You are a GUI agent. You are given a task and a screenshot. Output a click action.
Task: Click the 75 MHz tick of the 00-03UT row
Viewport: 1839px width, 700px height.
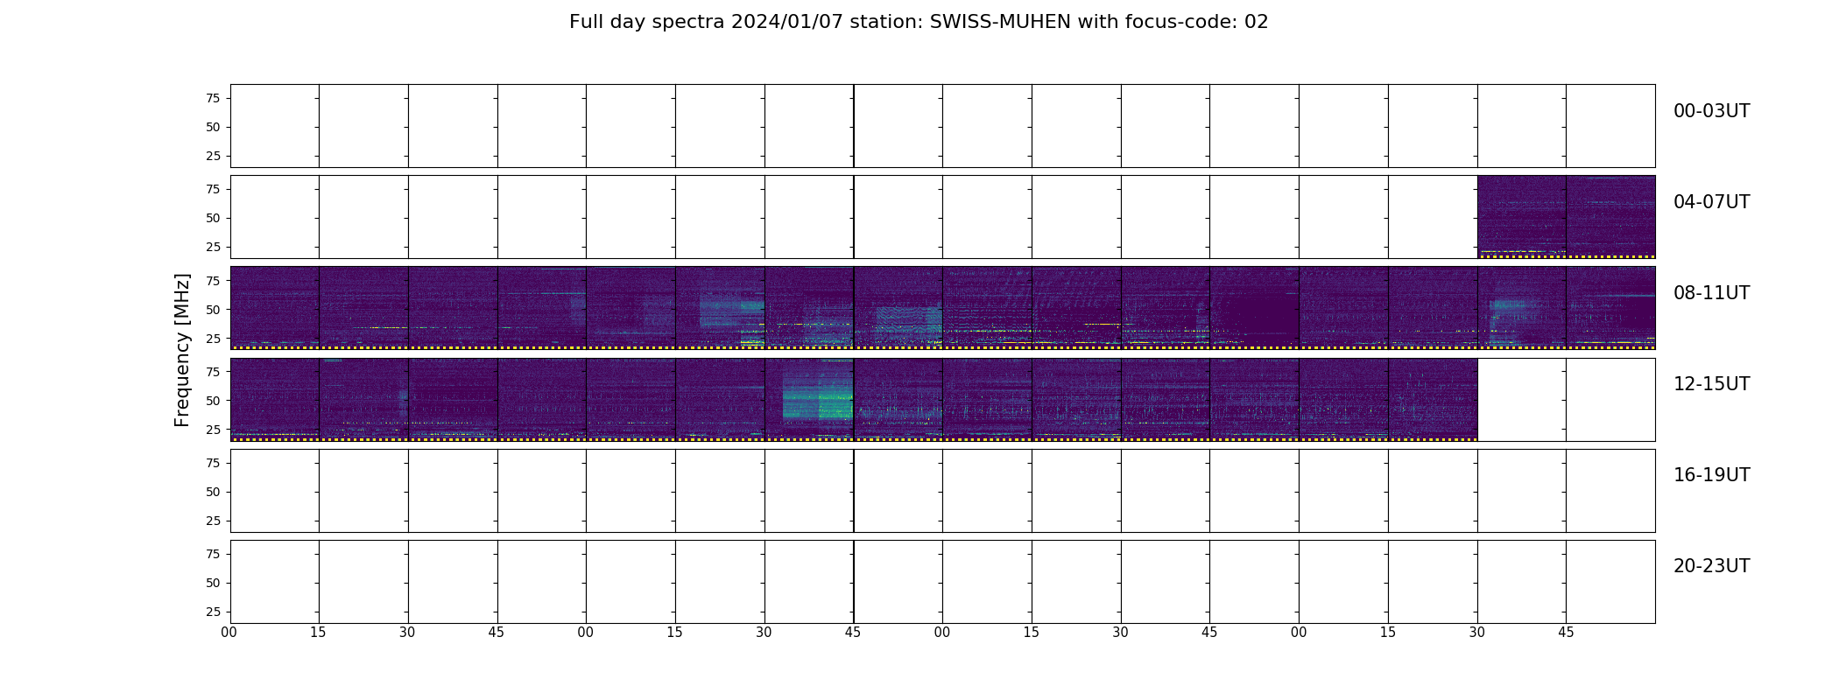coord(213,98)
